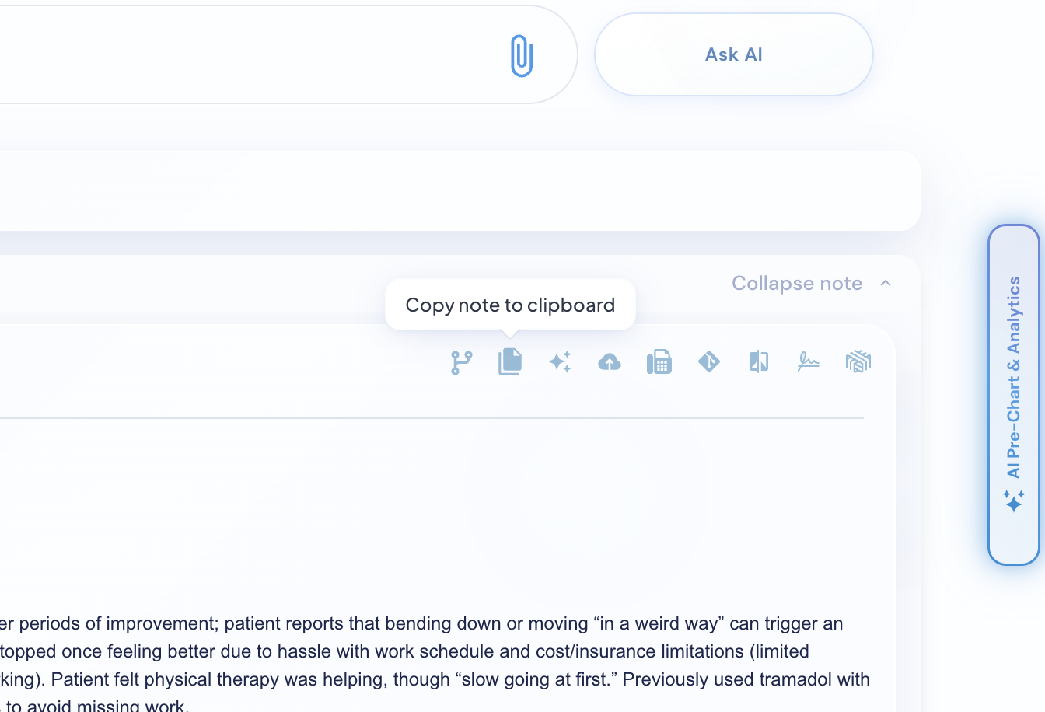Image resolution: width=1045 pixels, height=712 pixels.
Task: Click text "Previously used tramadol with"
Action: pyautogui.click(x=746, y=679)
